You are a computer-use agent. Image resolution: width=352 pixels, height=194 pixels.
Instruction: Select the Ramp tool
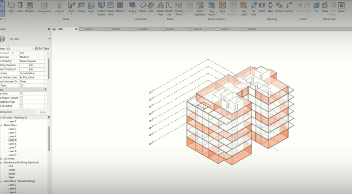point(143,7)
